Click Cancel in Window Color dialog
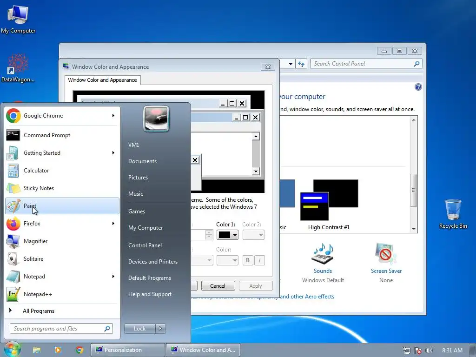Viewport: 476px width, 357px height. (218, 286)
